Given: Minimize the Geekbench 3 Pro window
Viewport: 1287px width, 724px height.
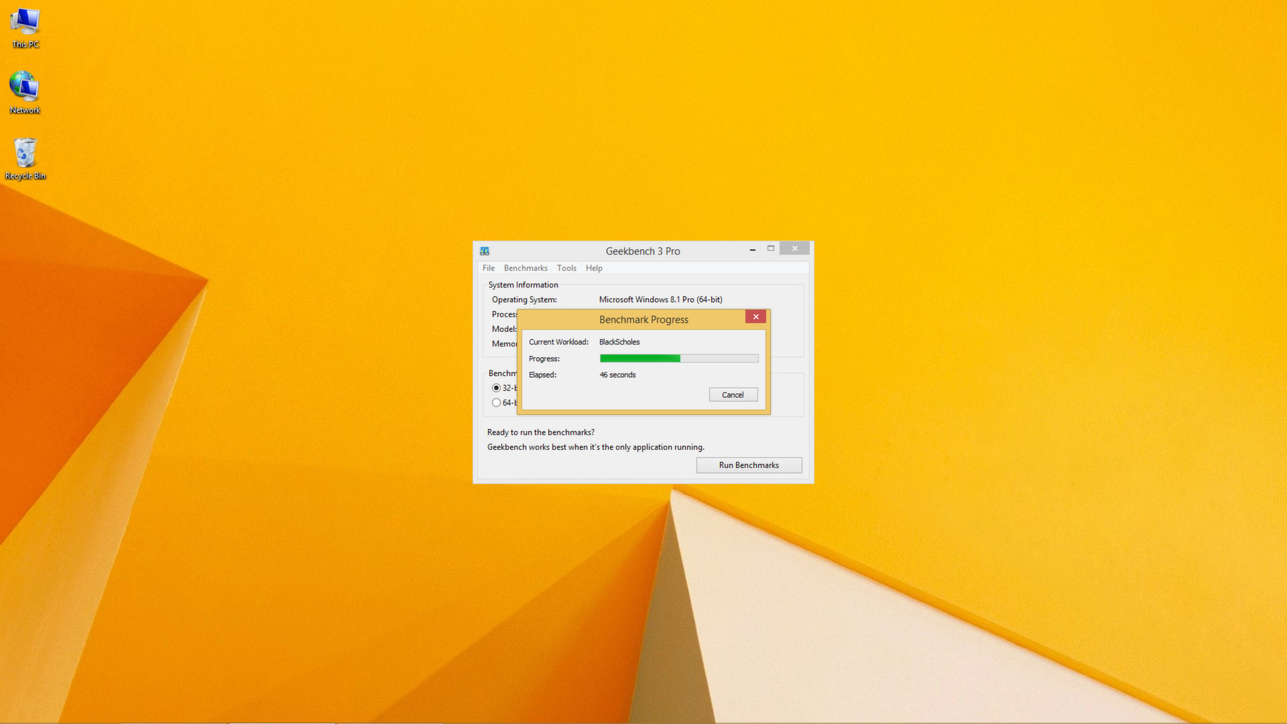Looking at the screenshot, I should pyautogui.click(x=752, y=249).
